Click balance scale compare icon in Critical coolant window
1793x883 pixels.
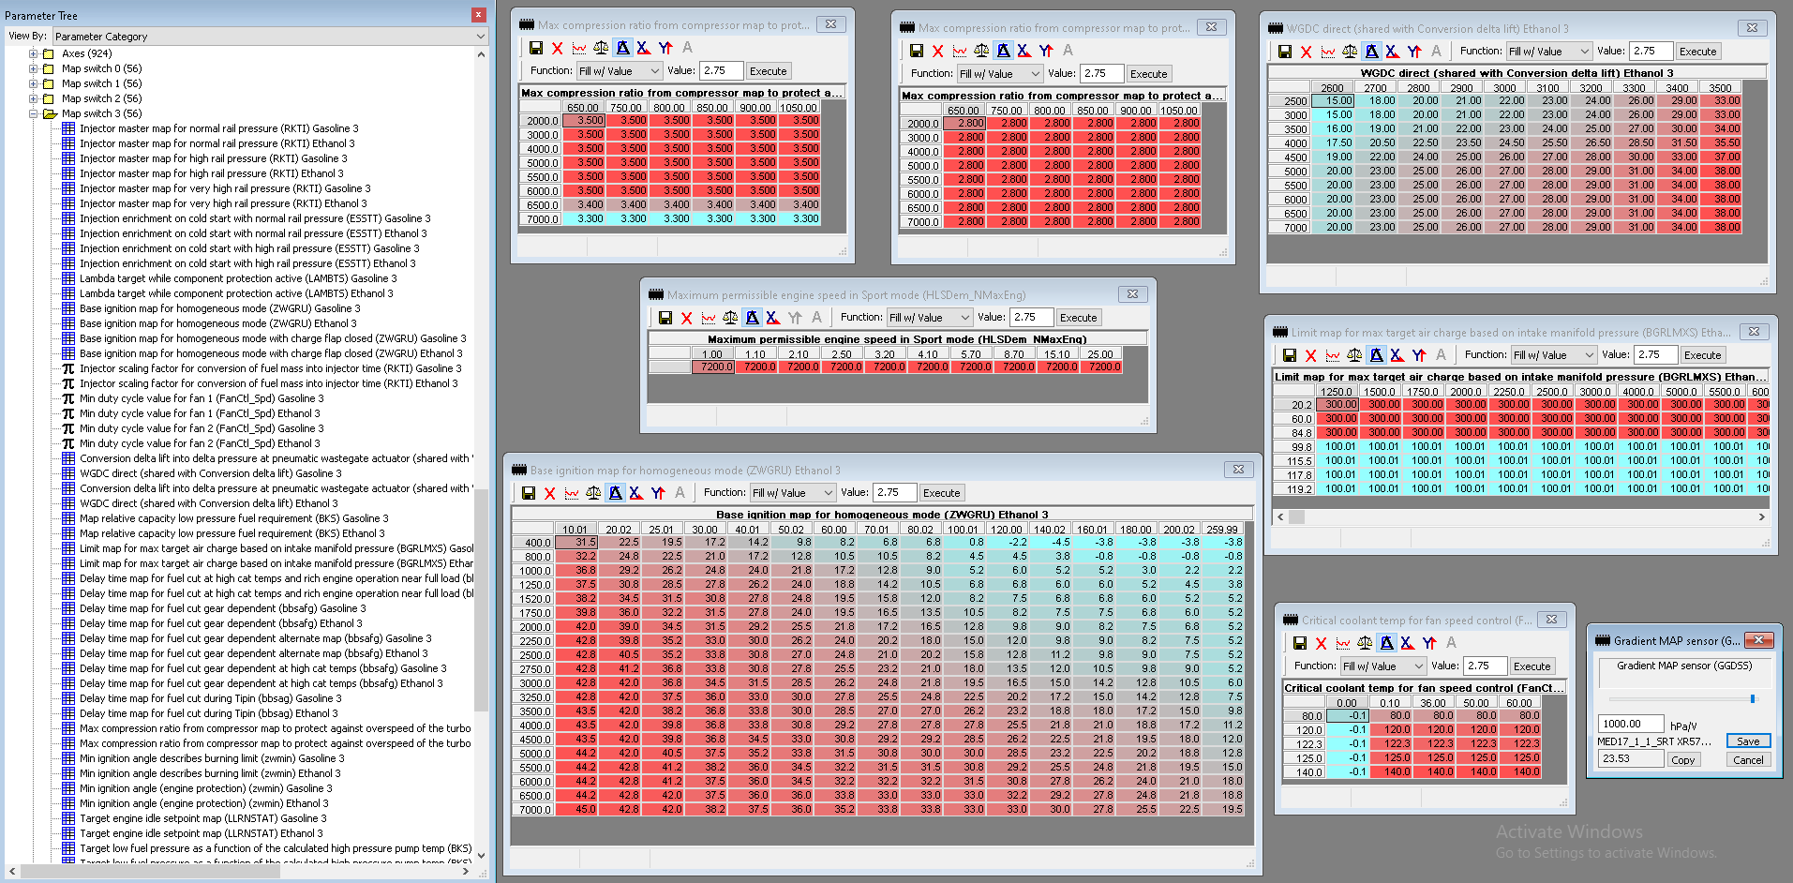(1365, 643)
